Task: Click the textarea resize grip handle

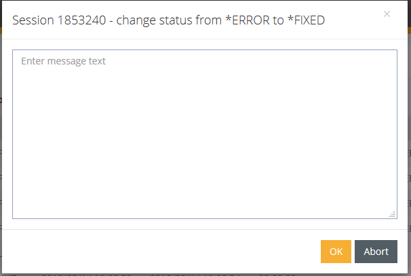Action: [x=392, y=214]
